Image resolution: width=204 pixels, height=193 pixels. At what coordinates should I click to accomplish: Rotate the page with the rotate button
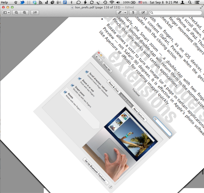pos(133,13)
